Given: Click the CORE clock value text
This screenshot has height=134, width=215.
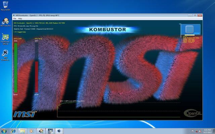Looking at the screenshot, I should click(x=189, y=40).
